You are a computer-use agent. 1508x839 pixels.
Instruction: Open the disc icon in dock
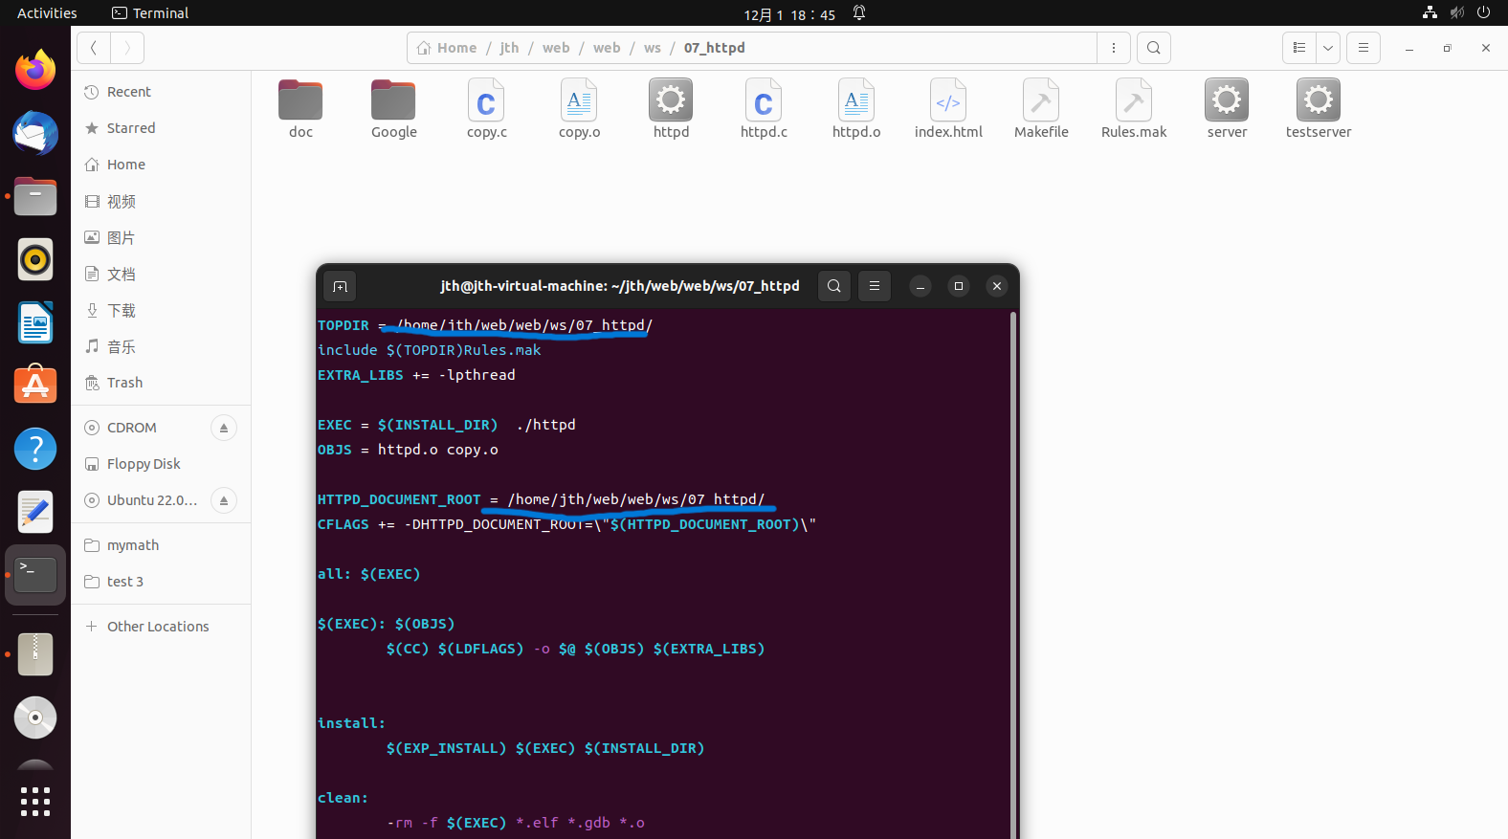35,718
